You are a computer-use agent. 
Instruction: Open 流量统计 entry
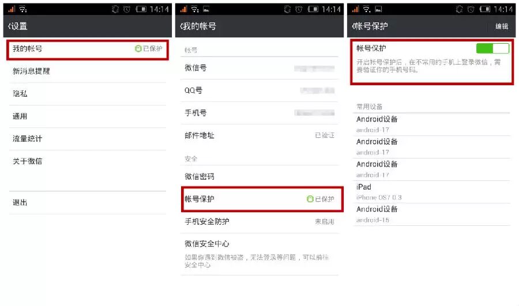coord(88,139)
